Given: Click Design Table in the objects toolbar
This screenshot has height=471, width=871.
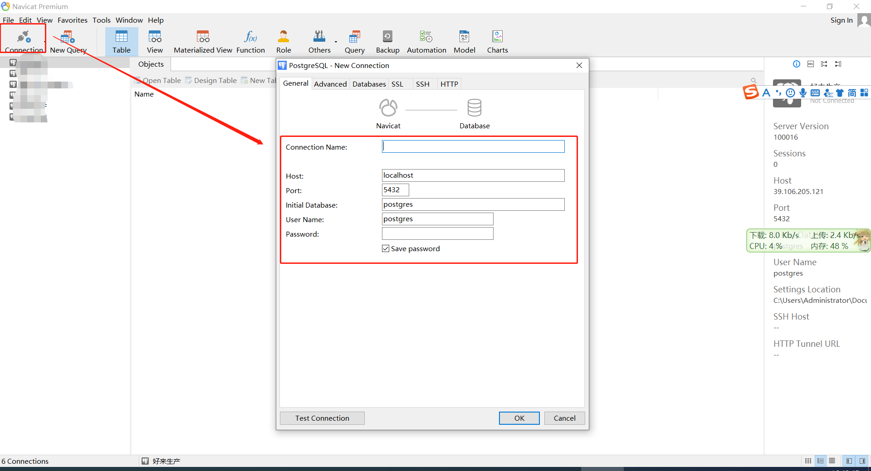Looking at the screenshot, I should point(211,80).
